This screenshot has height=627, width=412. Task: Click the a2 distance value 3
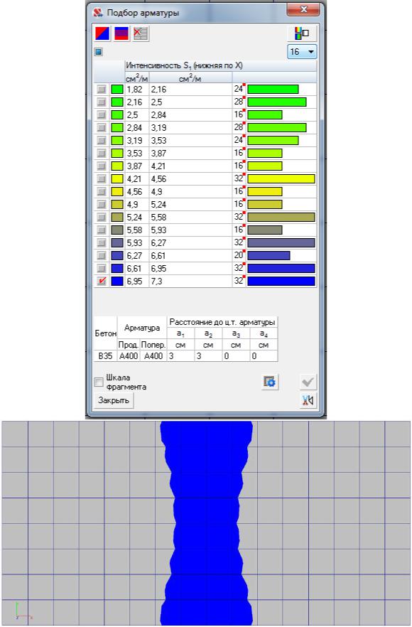coord(208,356)
